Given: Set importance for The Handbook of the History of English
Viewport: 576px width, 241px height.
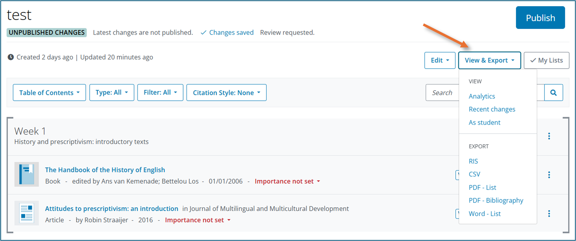Looking at the screenshot, I should [x=287, y=181].
